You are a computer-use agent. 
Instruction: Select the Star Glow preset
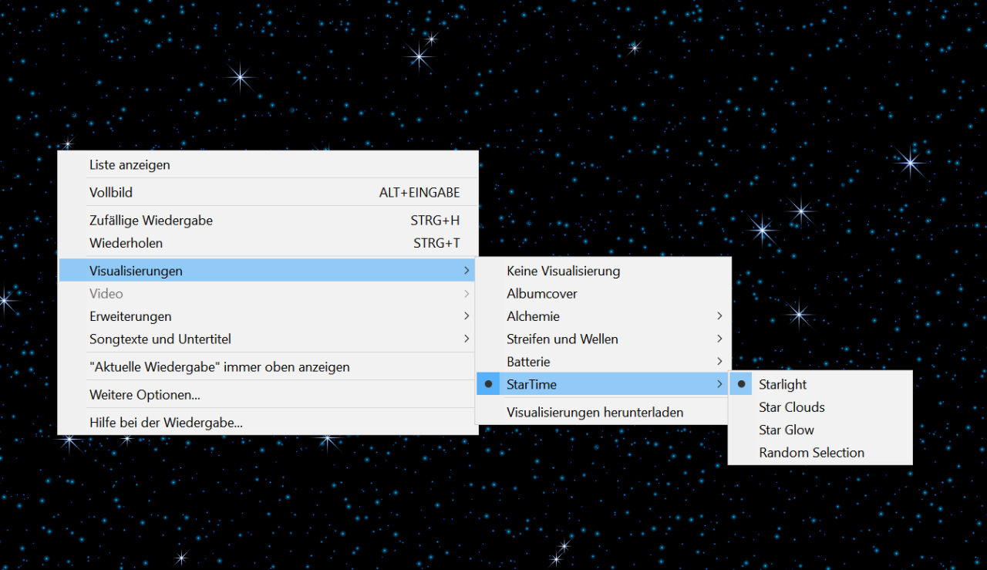tap(820, 430)
